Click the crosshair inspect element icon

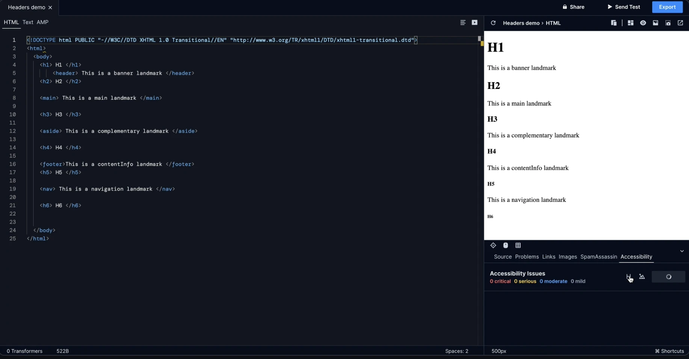493,245
